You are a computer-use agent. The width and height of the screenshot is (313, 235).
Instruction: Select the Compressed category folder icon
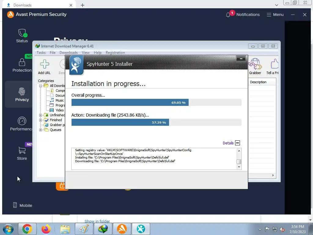tap(52, 91)
